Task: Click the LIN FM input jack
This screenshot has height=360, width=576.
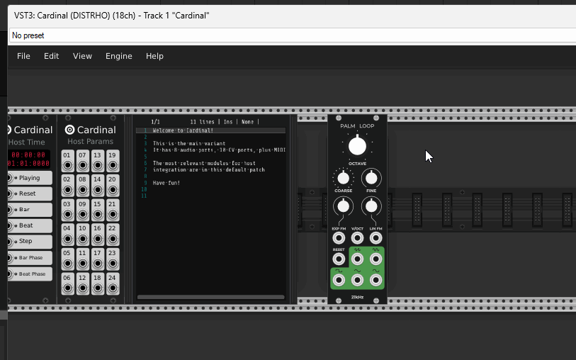Action: point(375,238)
